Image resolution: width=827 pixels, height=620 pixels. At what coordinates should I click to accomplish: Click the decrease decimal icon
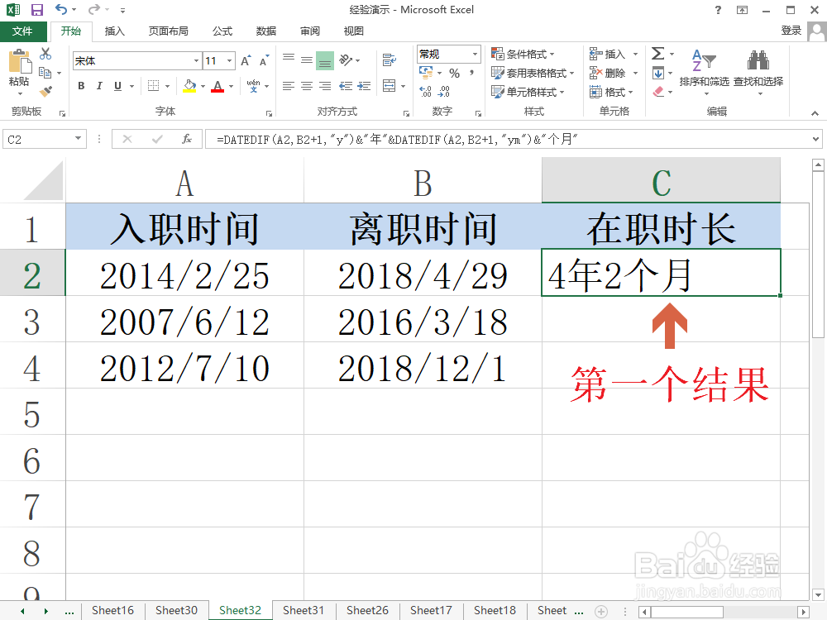click(444, 92)
